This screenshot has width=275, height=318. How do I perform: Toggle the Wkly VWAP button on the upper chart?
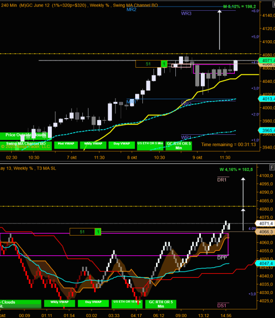pos(93,145)
